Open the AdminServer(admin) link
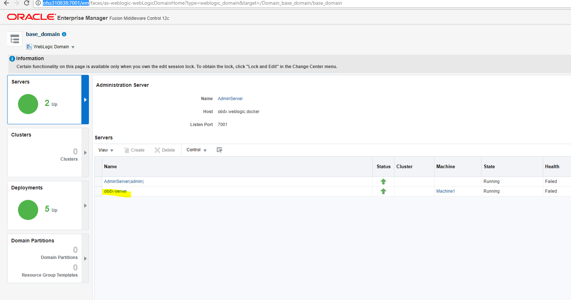This screenshot has height=300, width=571. tap(124, 182)
